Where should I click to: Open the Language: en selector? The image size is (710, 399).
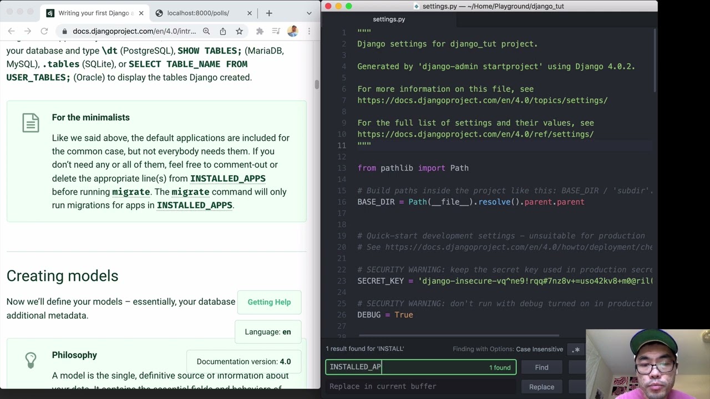point(268,332)
